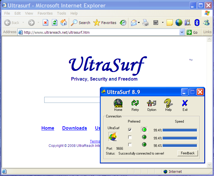Screen dimensions: 214x176
Task: Refresh the page with green arrows icon
Action: pyautogui.click(x=54, y=23)
